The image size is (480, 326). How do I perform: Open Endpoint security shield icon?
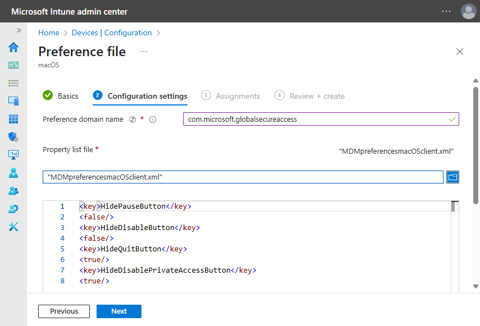pos(13,136)
